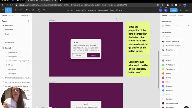
Task: Click the Drafts breadcrumb link
Action: click(70, 10)
